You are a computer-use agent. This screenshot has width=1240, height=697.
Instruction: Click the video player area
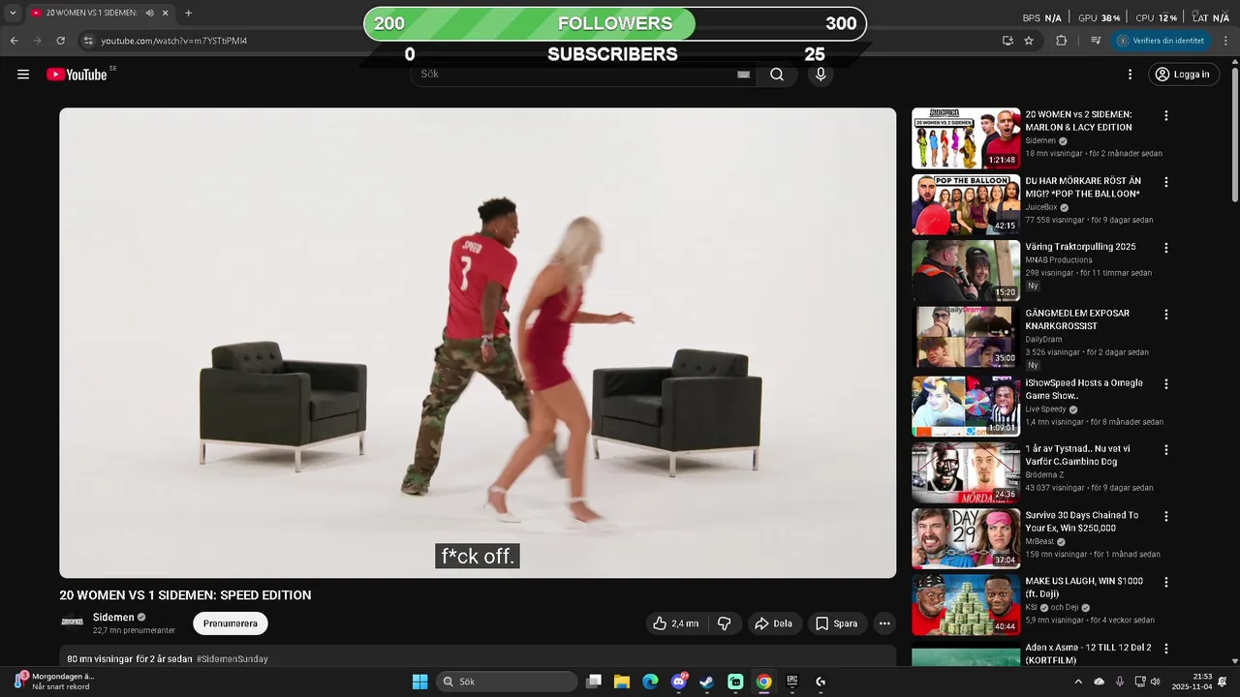(x=478, y=343)
